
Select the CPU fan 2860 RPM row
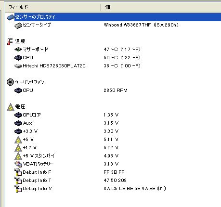click(113, 91)
